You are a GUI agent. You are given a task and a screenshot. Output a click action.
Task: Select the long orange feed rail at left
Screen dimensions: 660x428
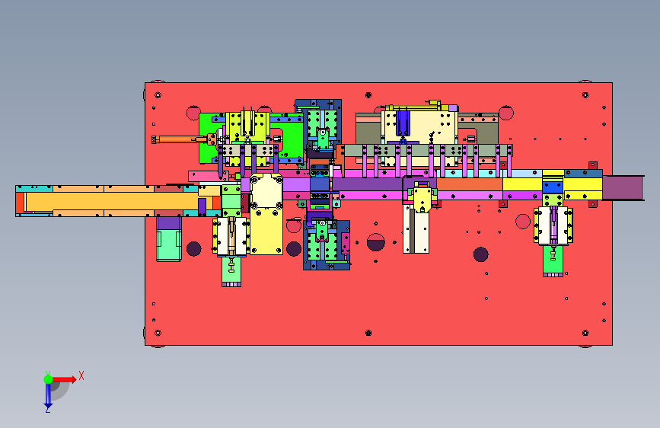tap(112, 201)
